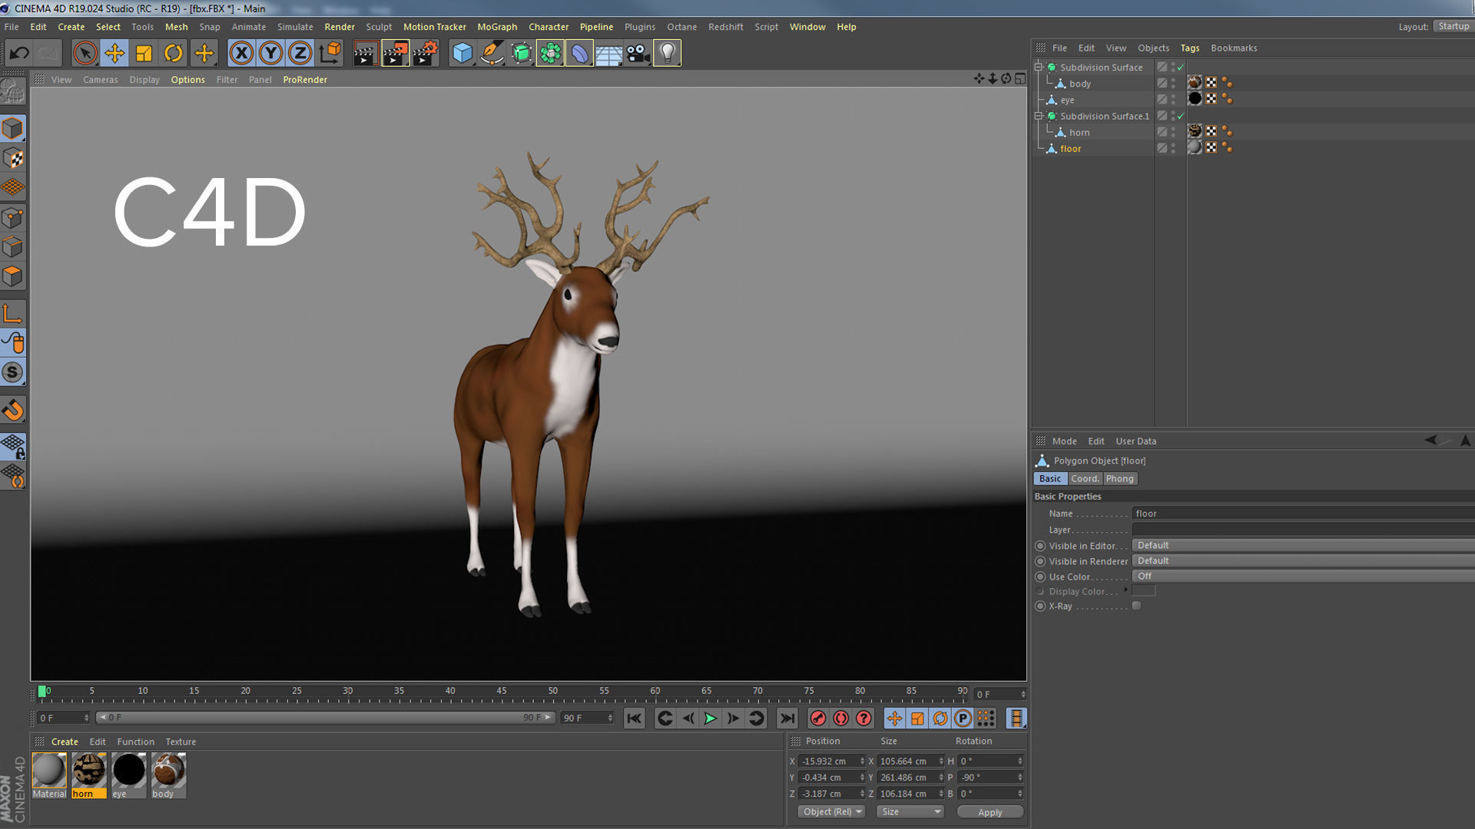1475x829 pixels.
Task: Click frame 45 on the timeline ruler
Action: pos(501,692)
